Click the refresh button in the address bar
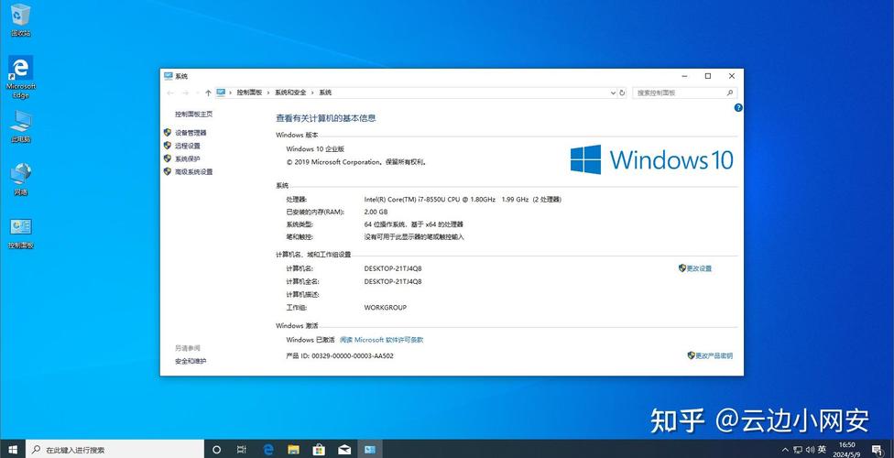 (x=623, y=93)
